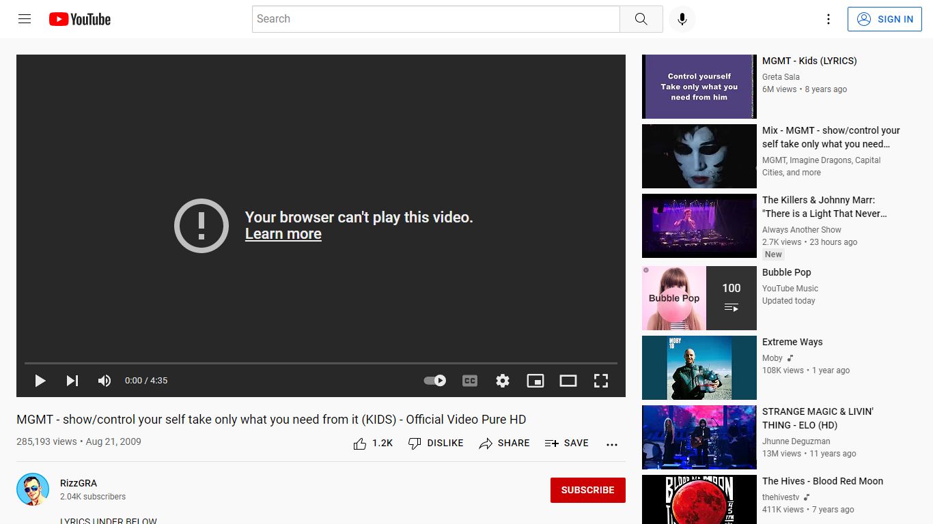Image resolution: width=933 pixels, height=524 pixels.
Task: Click the video progress bar
Action: (321, 363)
